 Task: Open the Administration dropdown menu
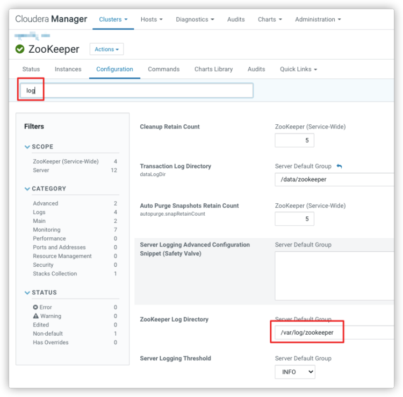point(318,19)
